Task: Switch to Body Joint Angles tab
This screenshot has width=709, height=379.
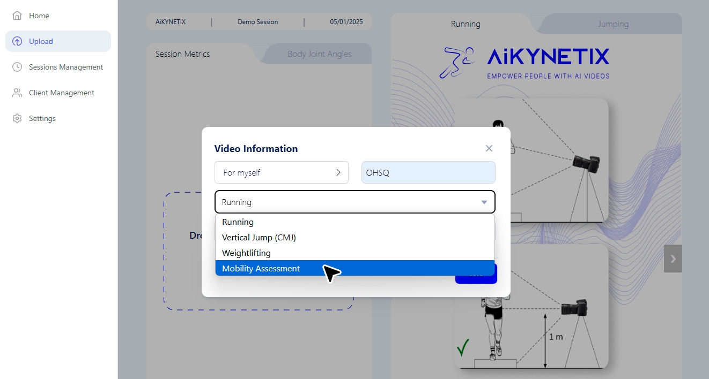Action: click(x=319, y=54)
